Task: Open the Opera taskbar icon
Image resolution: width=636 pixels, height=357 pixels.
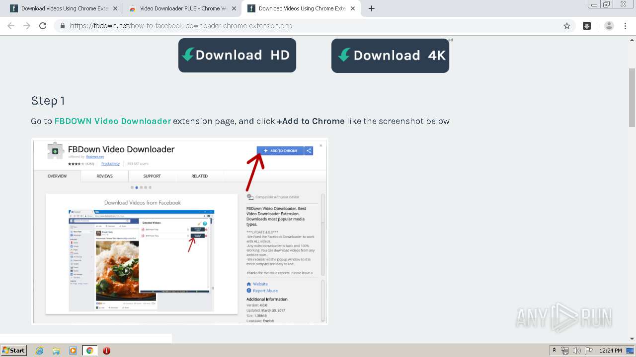Action: pos(106,351)
